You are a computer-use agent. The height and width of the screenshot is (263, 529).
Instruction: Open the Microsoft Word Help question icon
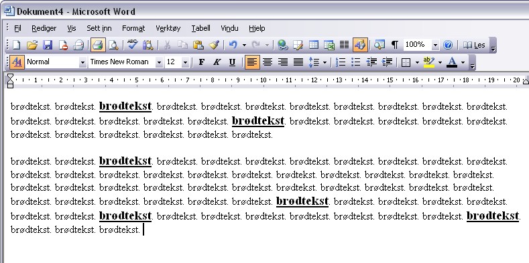point(448,45)
